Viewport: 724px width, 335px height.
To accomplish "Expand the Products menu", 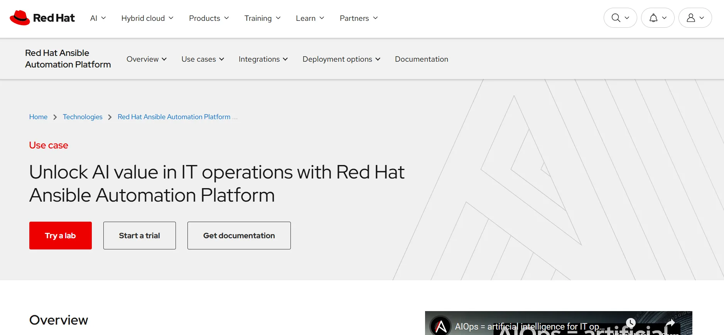I will tap(209, 18).
